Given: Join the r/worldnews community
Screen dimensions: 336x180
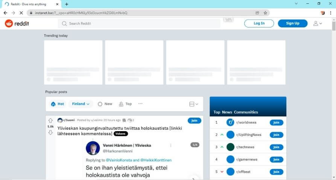Looking at the screenshot, I should pyautogui.click(x=276, y=123).
